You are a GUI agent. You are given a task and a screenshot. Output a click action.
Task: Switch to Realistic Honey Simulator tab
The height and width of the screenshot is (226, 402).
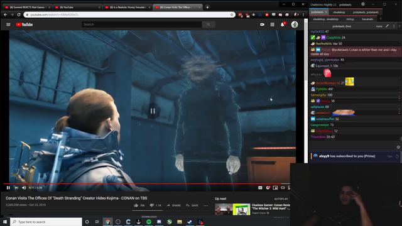tap(128, 7)
